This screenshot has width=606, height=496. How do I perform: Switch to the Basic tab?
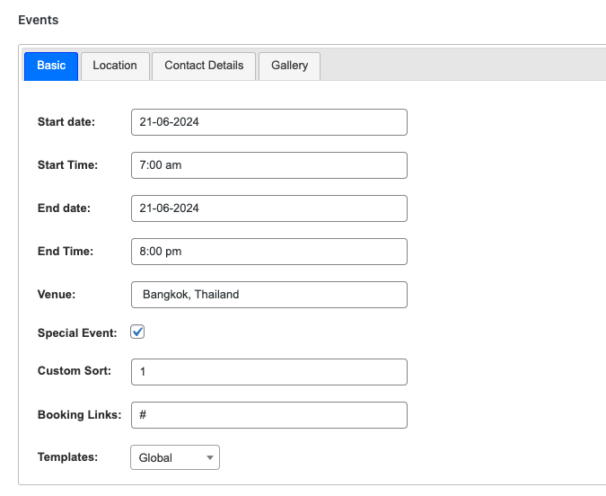pyautogui.click(x=51, y=66)
